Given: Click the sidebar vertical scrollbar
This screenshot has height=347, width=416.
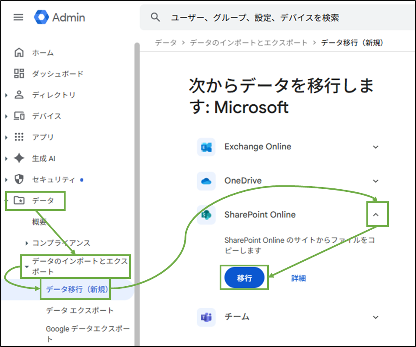Looking at the screenshot, I should tap(137, 194).
